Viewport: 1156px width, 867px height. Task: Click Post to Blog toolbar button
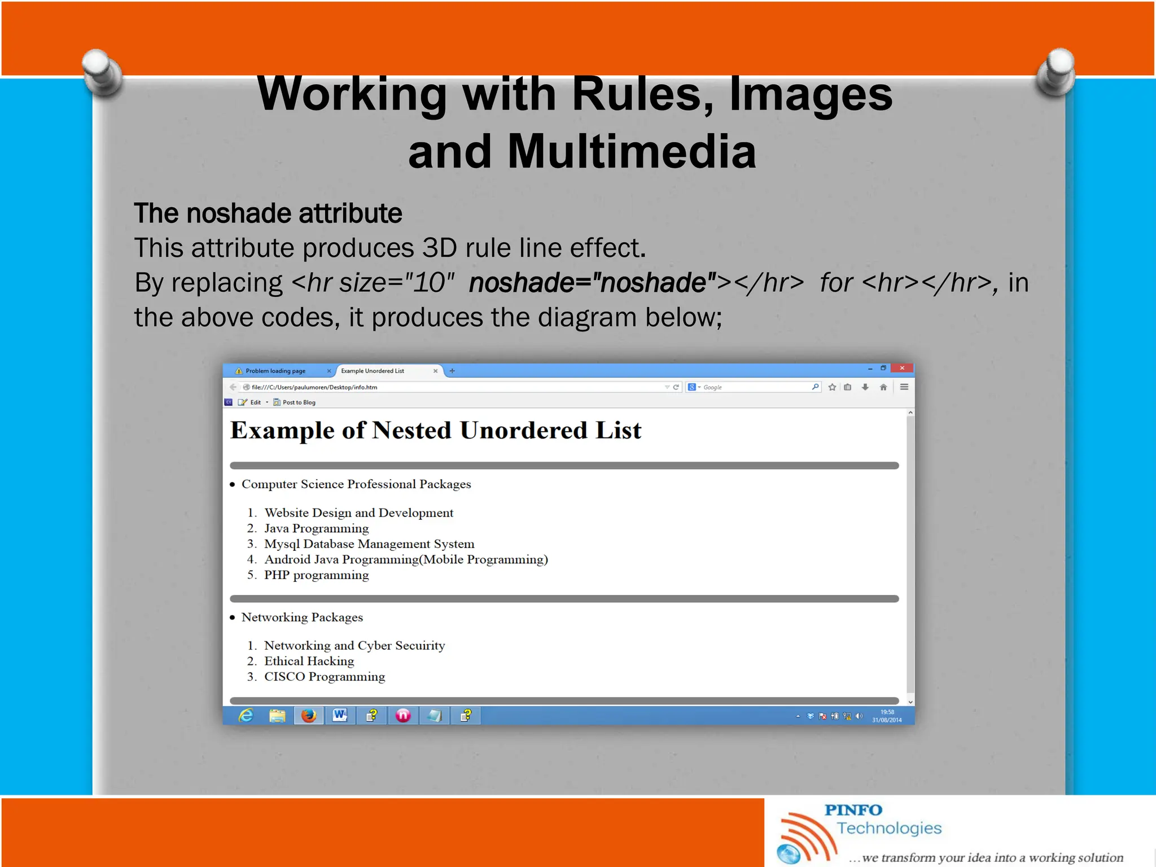(x=294, y=402)
